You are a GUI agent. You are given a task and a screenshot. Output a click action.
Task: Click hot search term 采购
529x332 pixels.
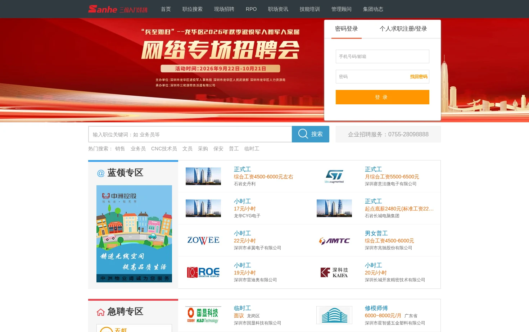203,149
